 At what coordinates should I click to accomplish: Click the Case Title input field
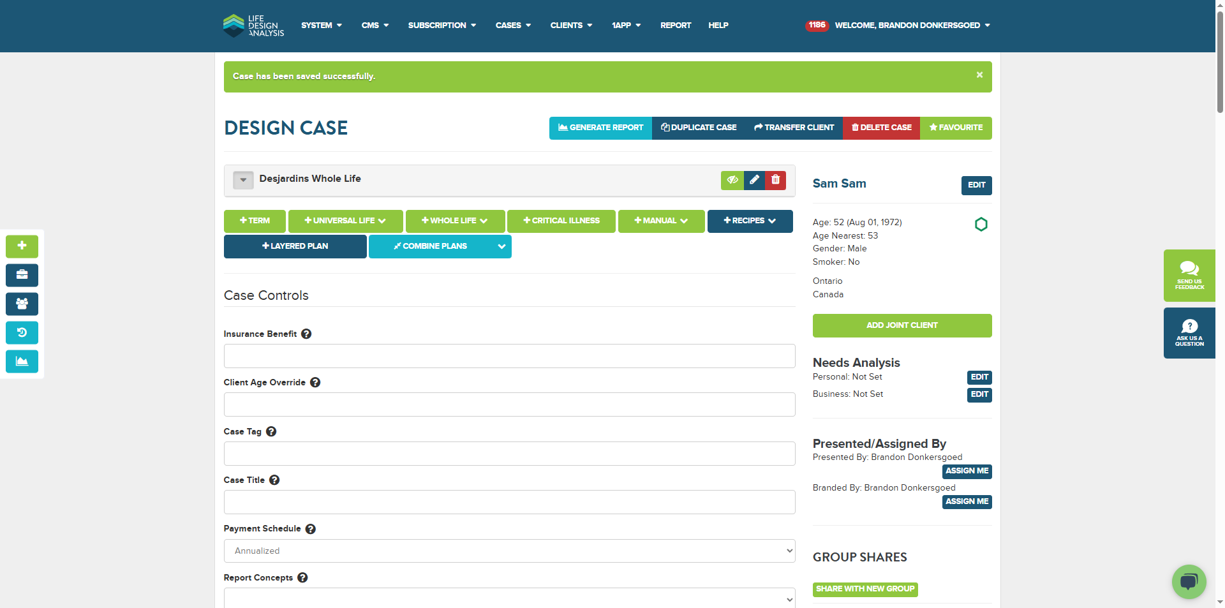509,502
